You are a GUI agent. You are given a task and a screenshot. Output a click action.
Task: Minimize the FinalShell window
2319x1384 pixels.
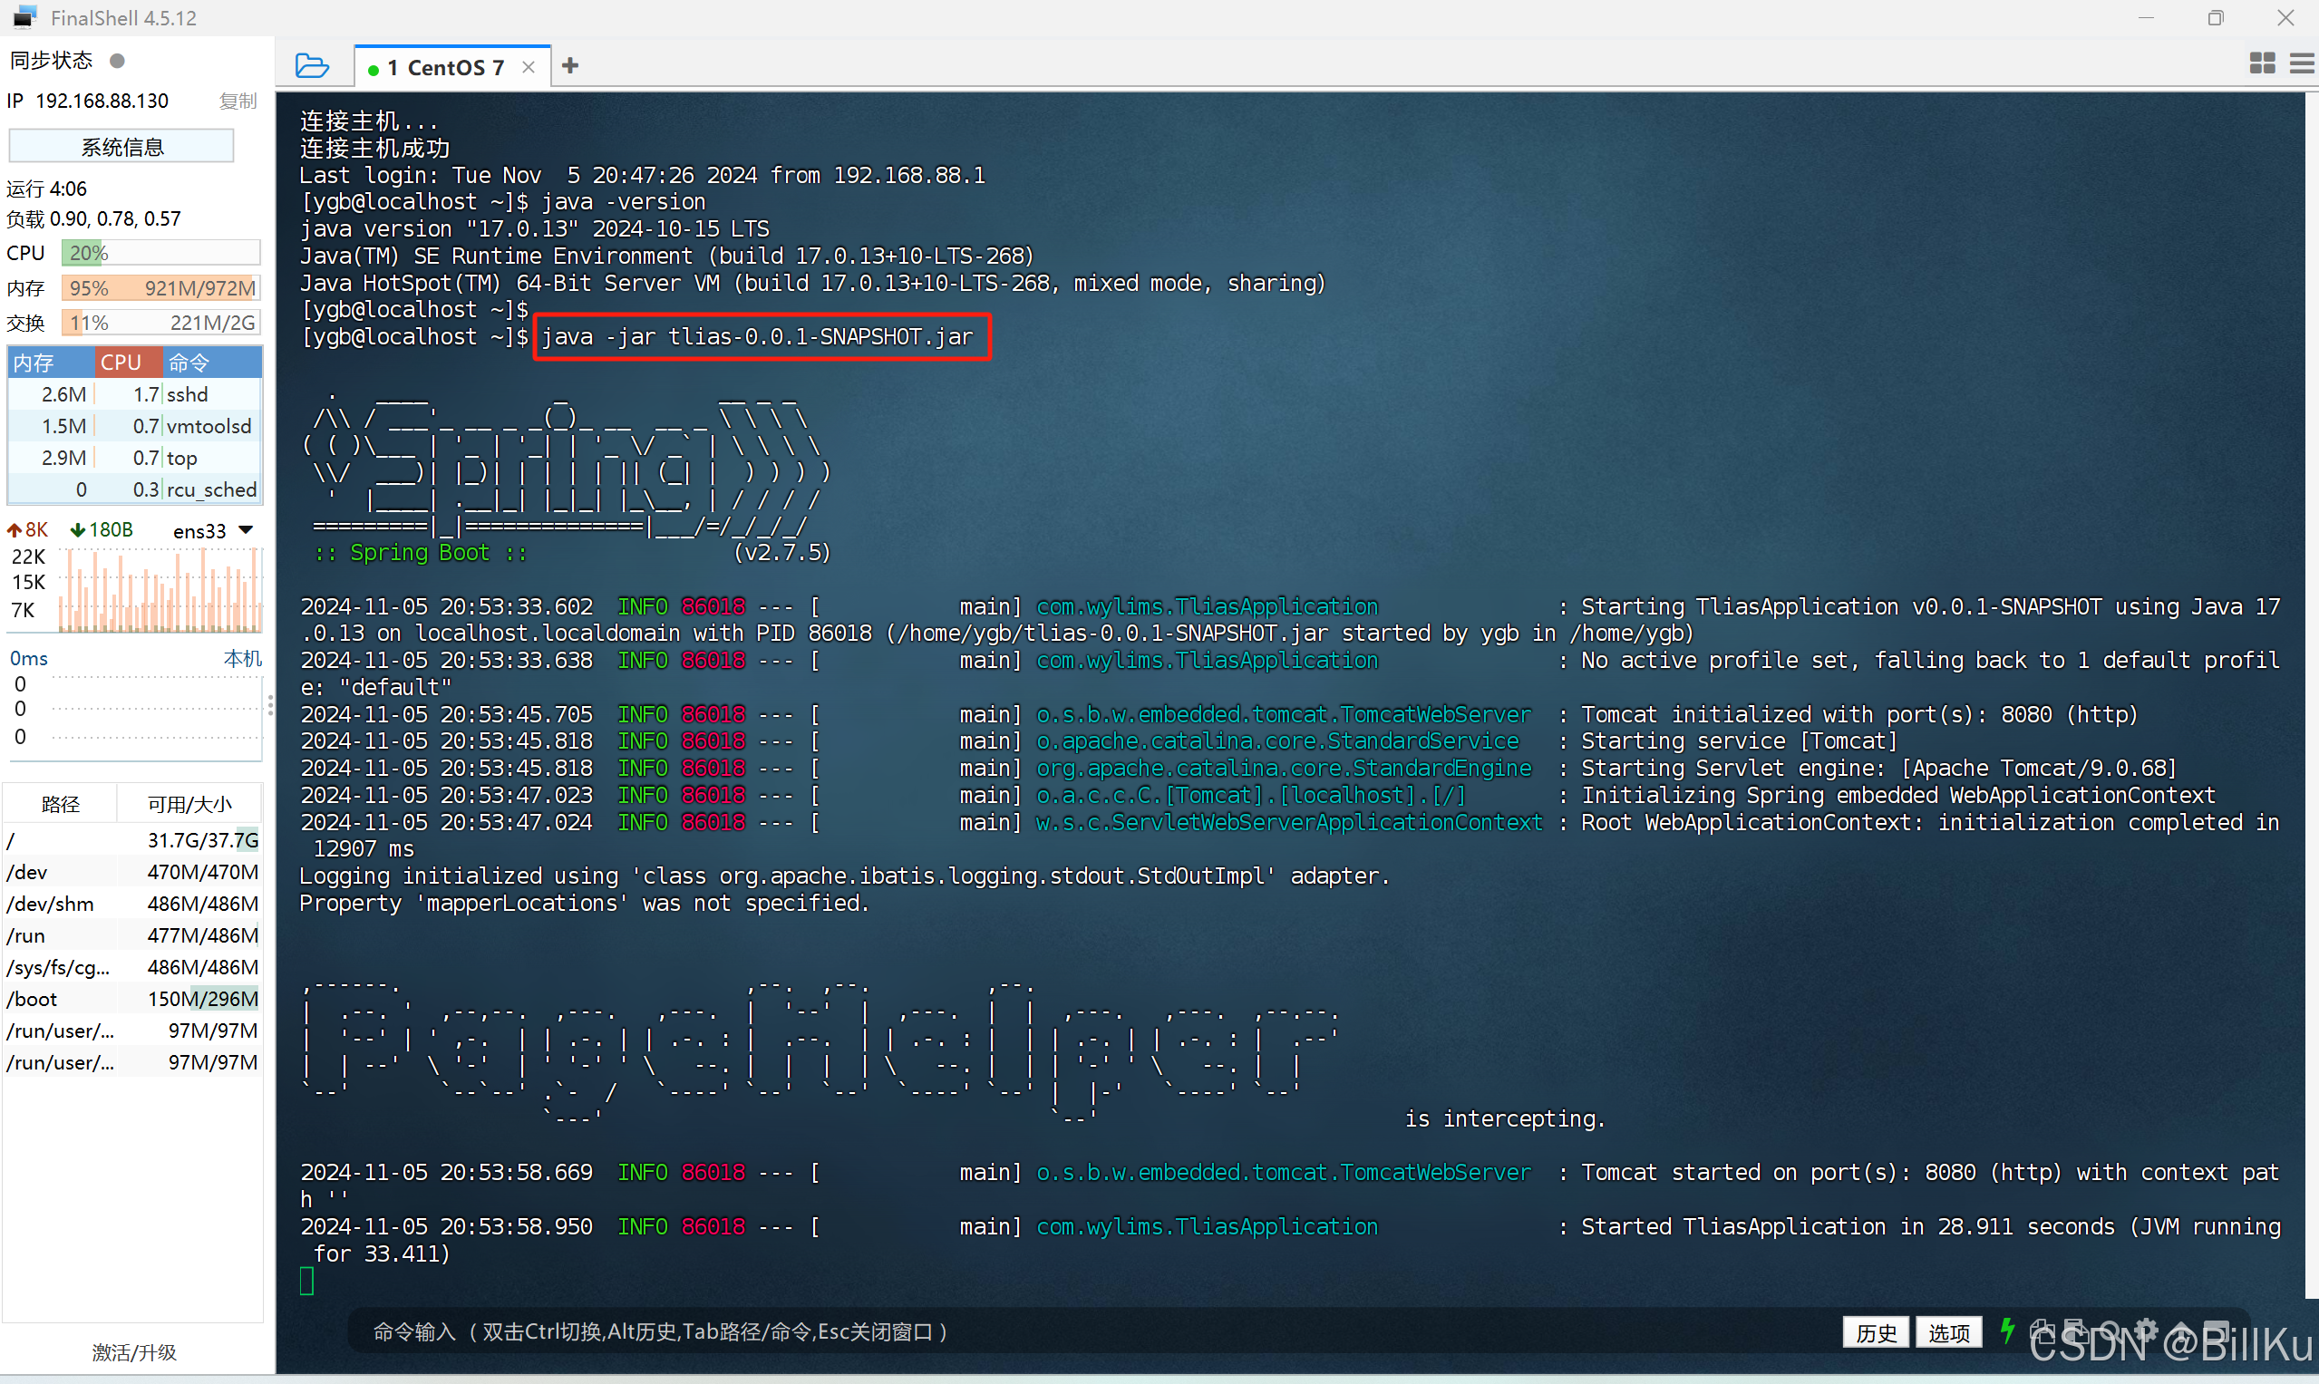click(2146, 18)
